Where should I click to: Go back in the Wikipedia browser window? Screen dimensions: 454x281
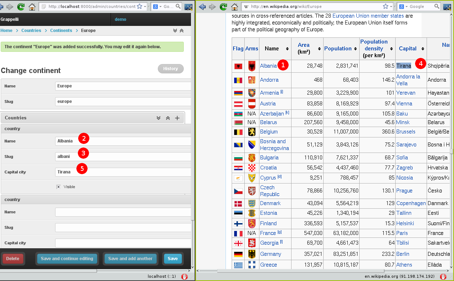click(202, 6)
